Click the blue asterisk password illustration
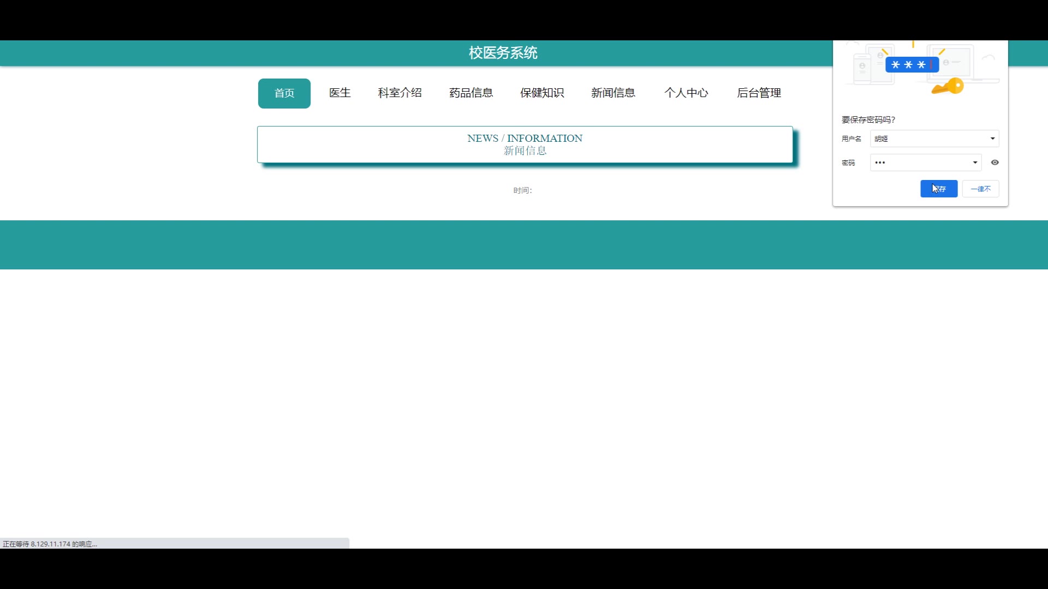Screen dimensions: 1048x589 [912, 65]
